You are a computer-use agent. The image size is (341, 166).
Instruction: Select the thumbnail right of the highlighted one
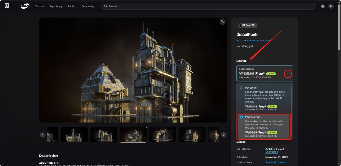[163, 135]
